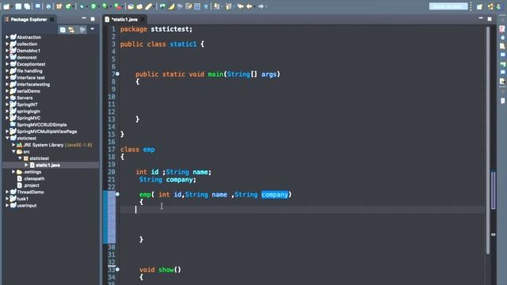Screen dimensions: 507x285
Task: Click the Open Perspective icon
Action: click(x=479, y=6)
